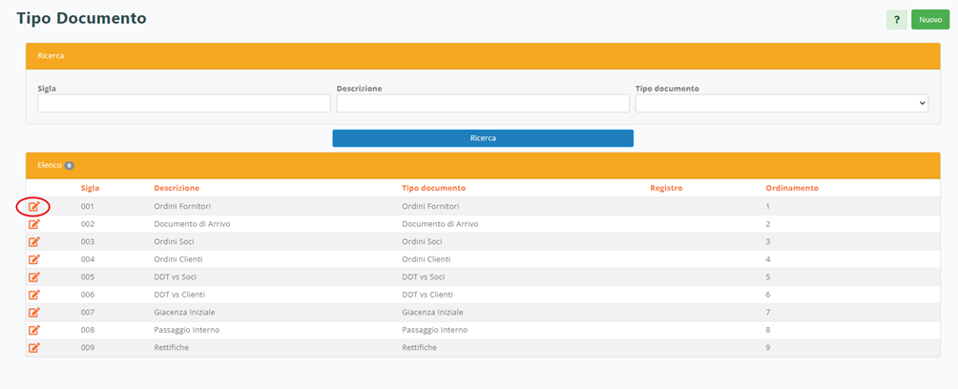Sort by Descrizione column header
Viewport: 958px width, 389px height.
pyautogui.click(x=177, y=188)
